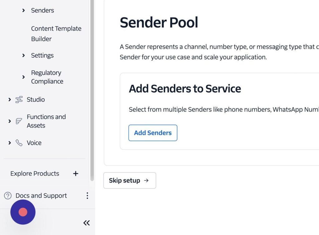Screen dimensions: 319x235
Task: Click the plus icon beside Explore Products
Action: [x=75, y=174]
